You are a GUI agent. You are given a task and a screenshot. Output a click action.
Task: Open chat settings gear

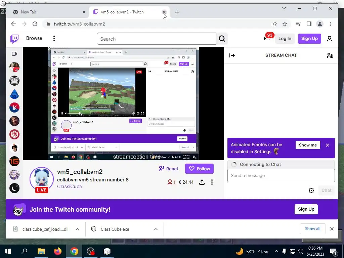coord(311,190)
